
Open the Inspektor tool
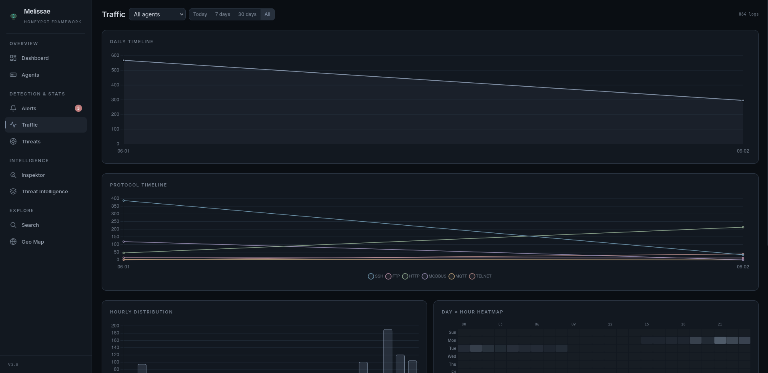tap(46, 175)
